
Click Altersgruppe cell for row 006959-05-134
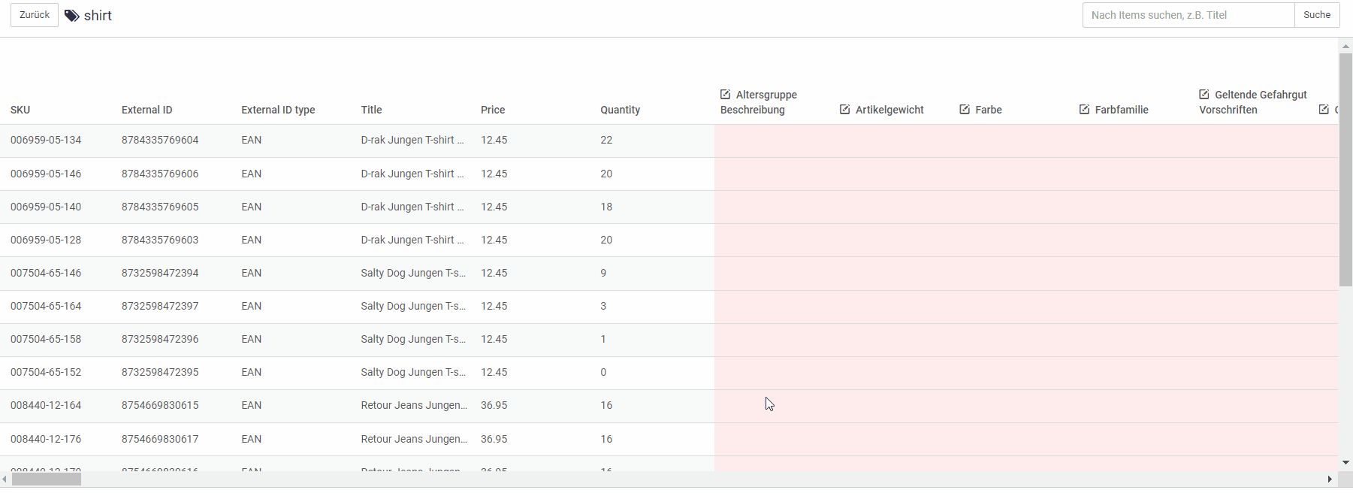pyautogui.click(x=774, y=141)
